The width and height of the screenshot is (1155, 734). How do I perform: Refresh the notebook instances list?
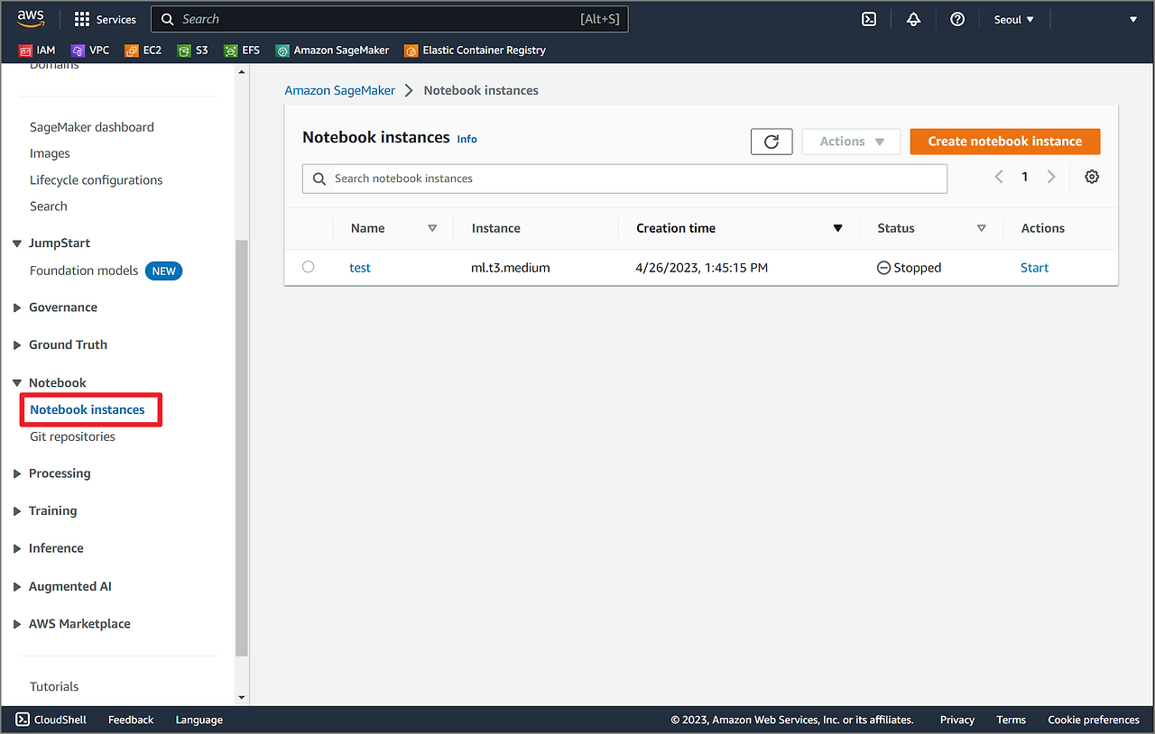(772, 141)
